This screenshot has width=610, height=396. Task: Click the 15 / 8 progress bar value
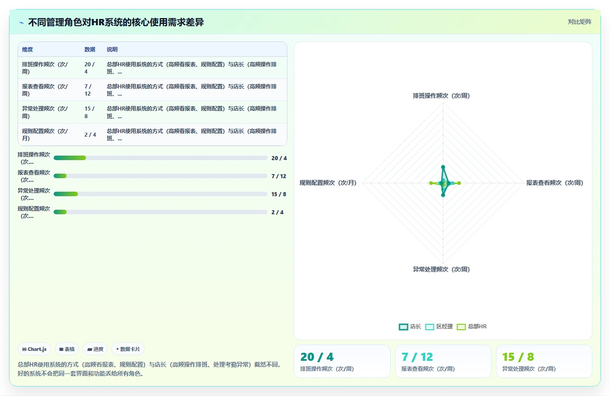point(279,194)
